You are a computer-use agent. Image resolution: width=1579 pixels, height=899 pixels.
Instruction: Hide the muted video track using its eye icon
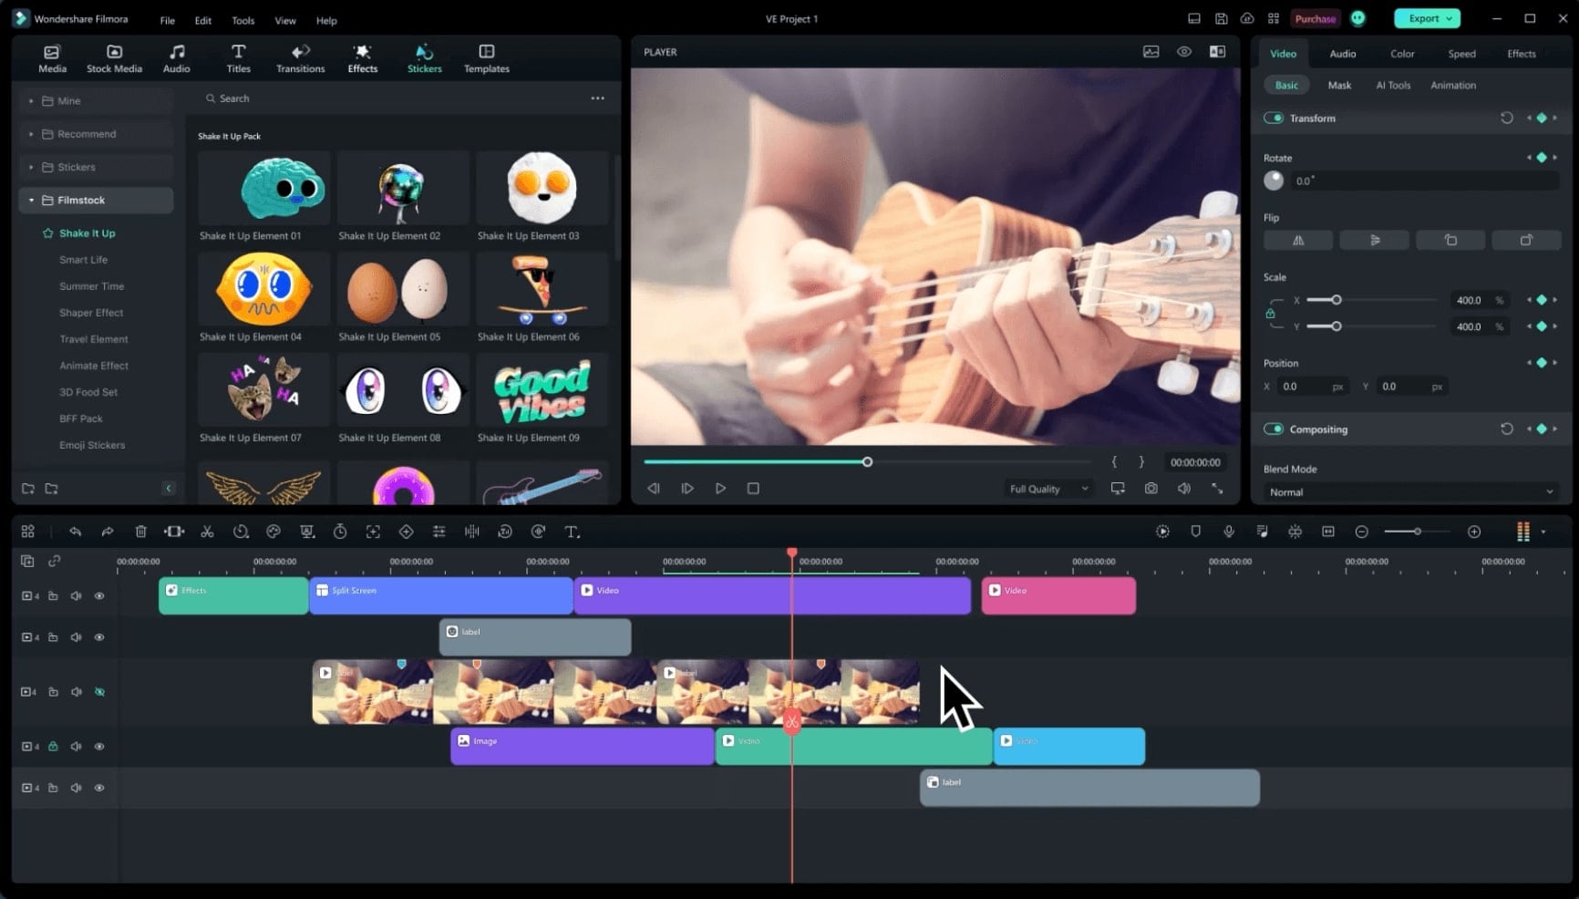coord(99,691)
